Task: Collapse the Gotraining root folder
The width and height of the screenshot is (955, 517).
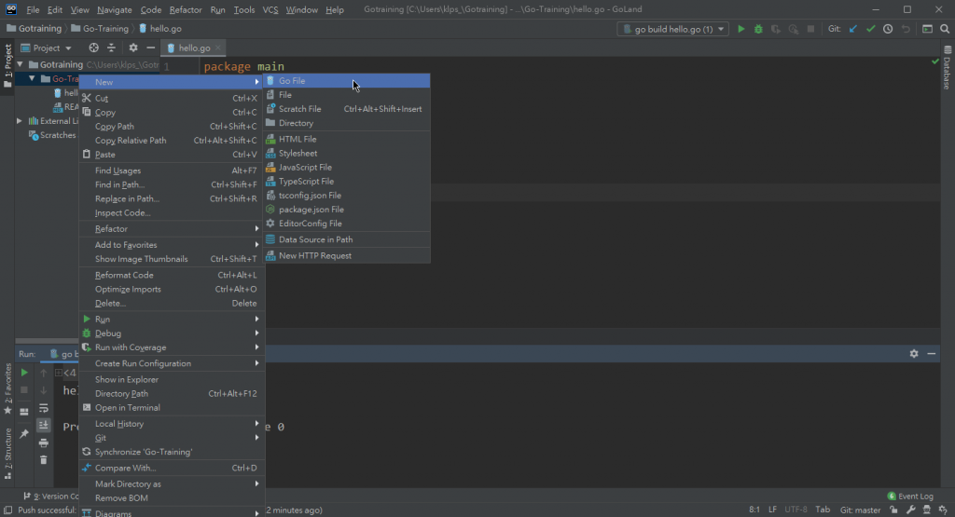Action: coord(21,64)
